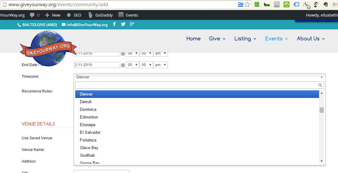Select Edmonton from the timezone list
This screenshot has width=338, height=173.
point(89,117)
